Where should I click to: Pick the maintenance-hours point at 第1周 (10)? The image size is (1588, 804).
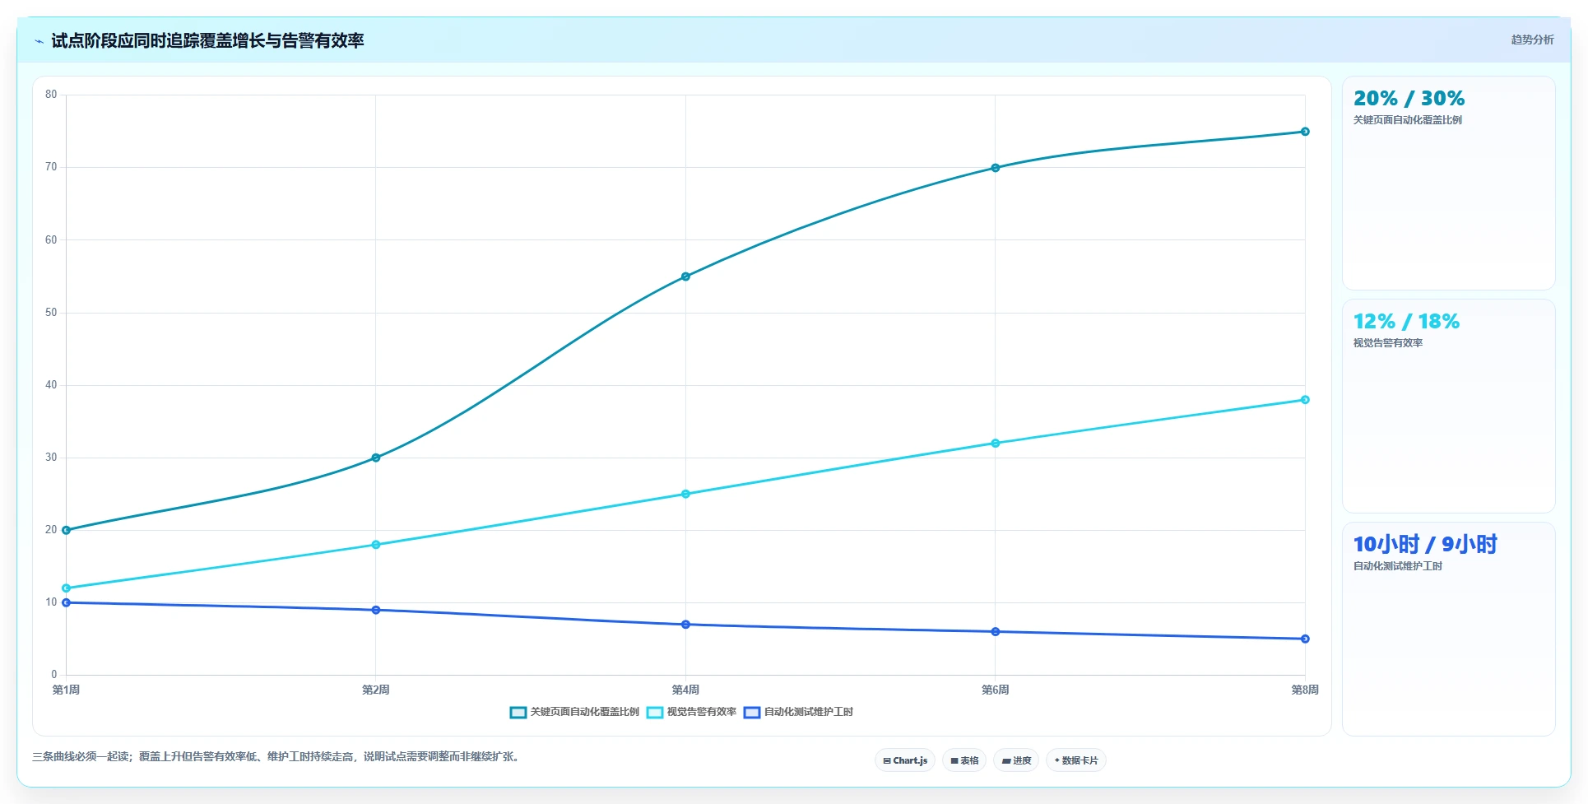pos(67,602)
